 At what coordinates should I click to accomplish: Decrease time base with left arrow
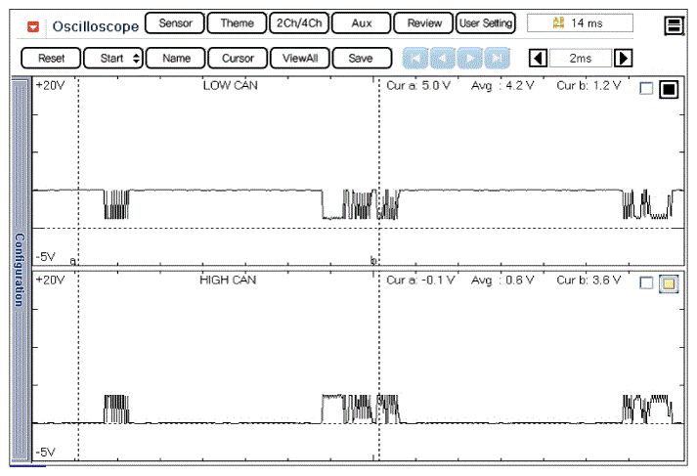tap(537, 59)
